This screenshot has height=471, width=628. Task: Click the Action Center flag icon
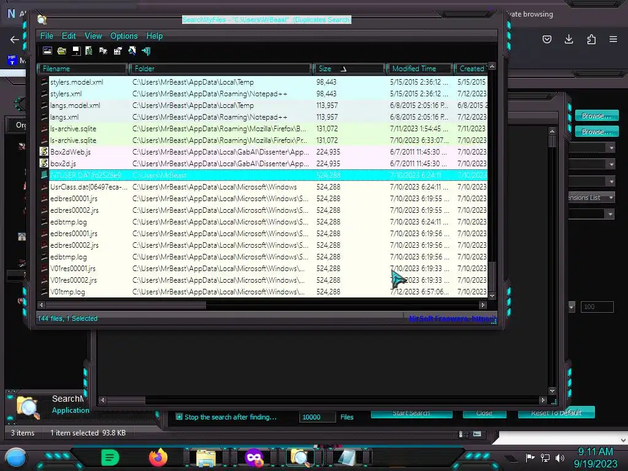tap(530, 458)
